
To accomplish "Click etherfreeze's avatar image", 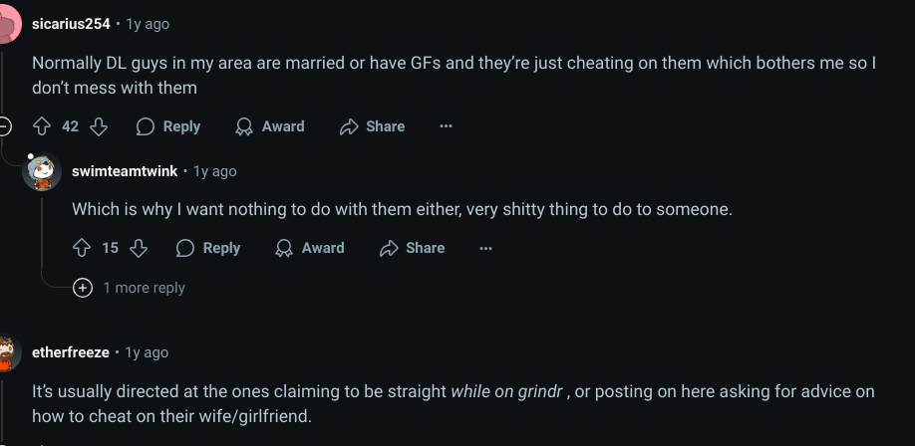I will point(7,352).
